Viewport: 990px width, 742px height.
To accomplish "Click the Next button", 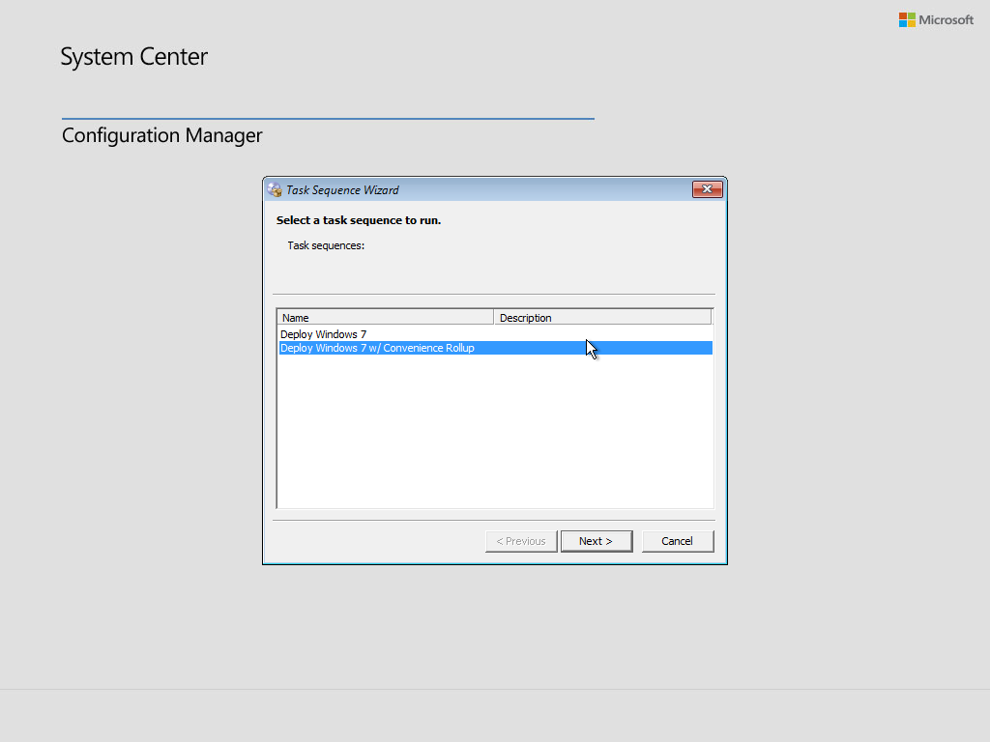I will [x=597, y=541].
